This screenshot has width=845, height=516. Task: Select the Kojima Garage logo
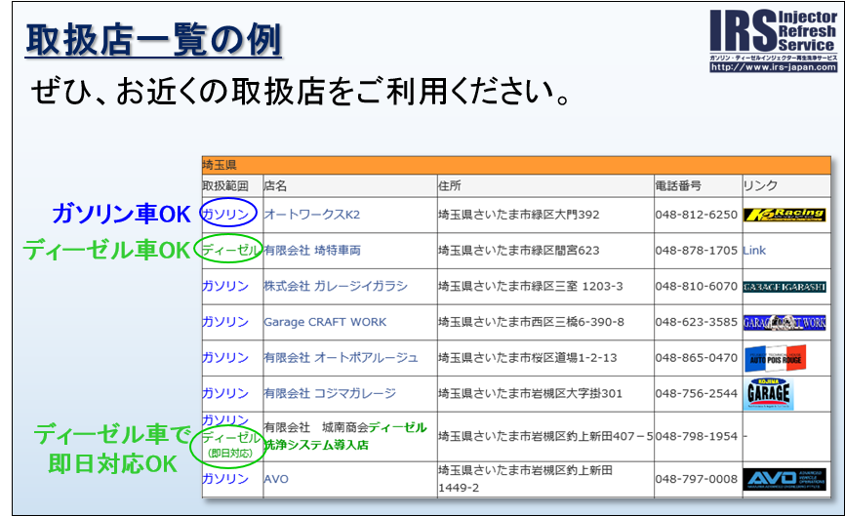pyautogui.click(x=769, y=393)
